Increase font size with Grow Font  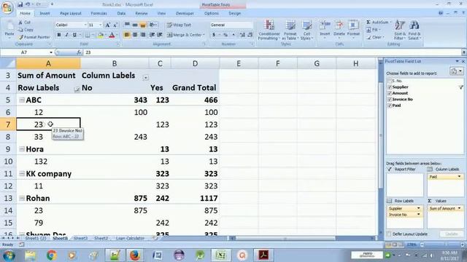[108, 25]
